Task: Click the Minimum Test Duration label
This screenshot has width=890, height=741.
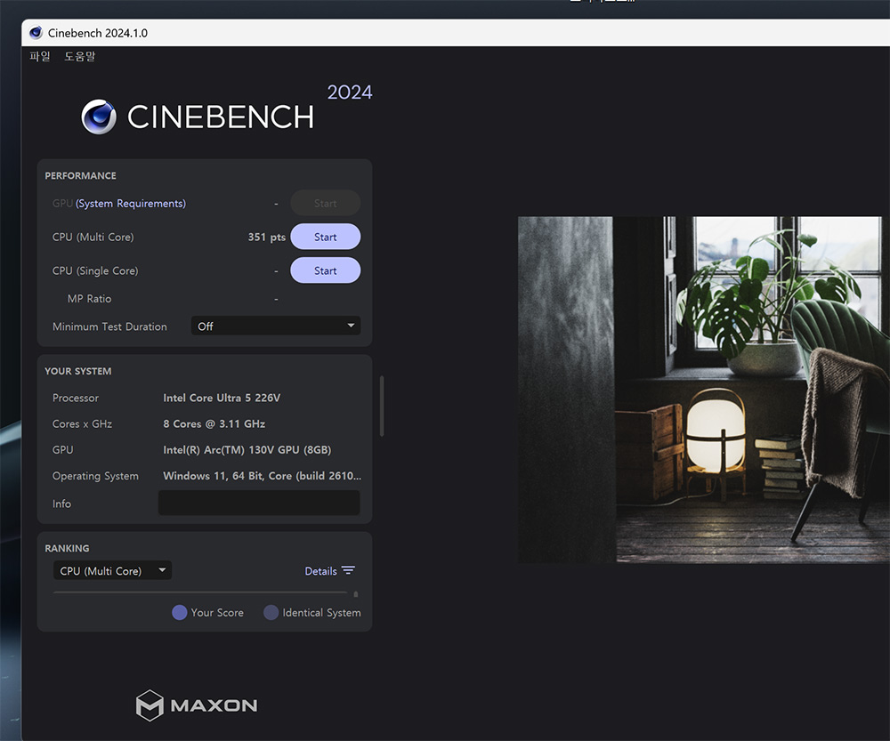Action: tap(109, 326)
